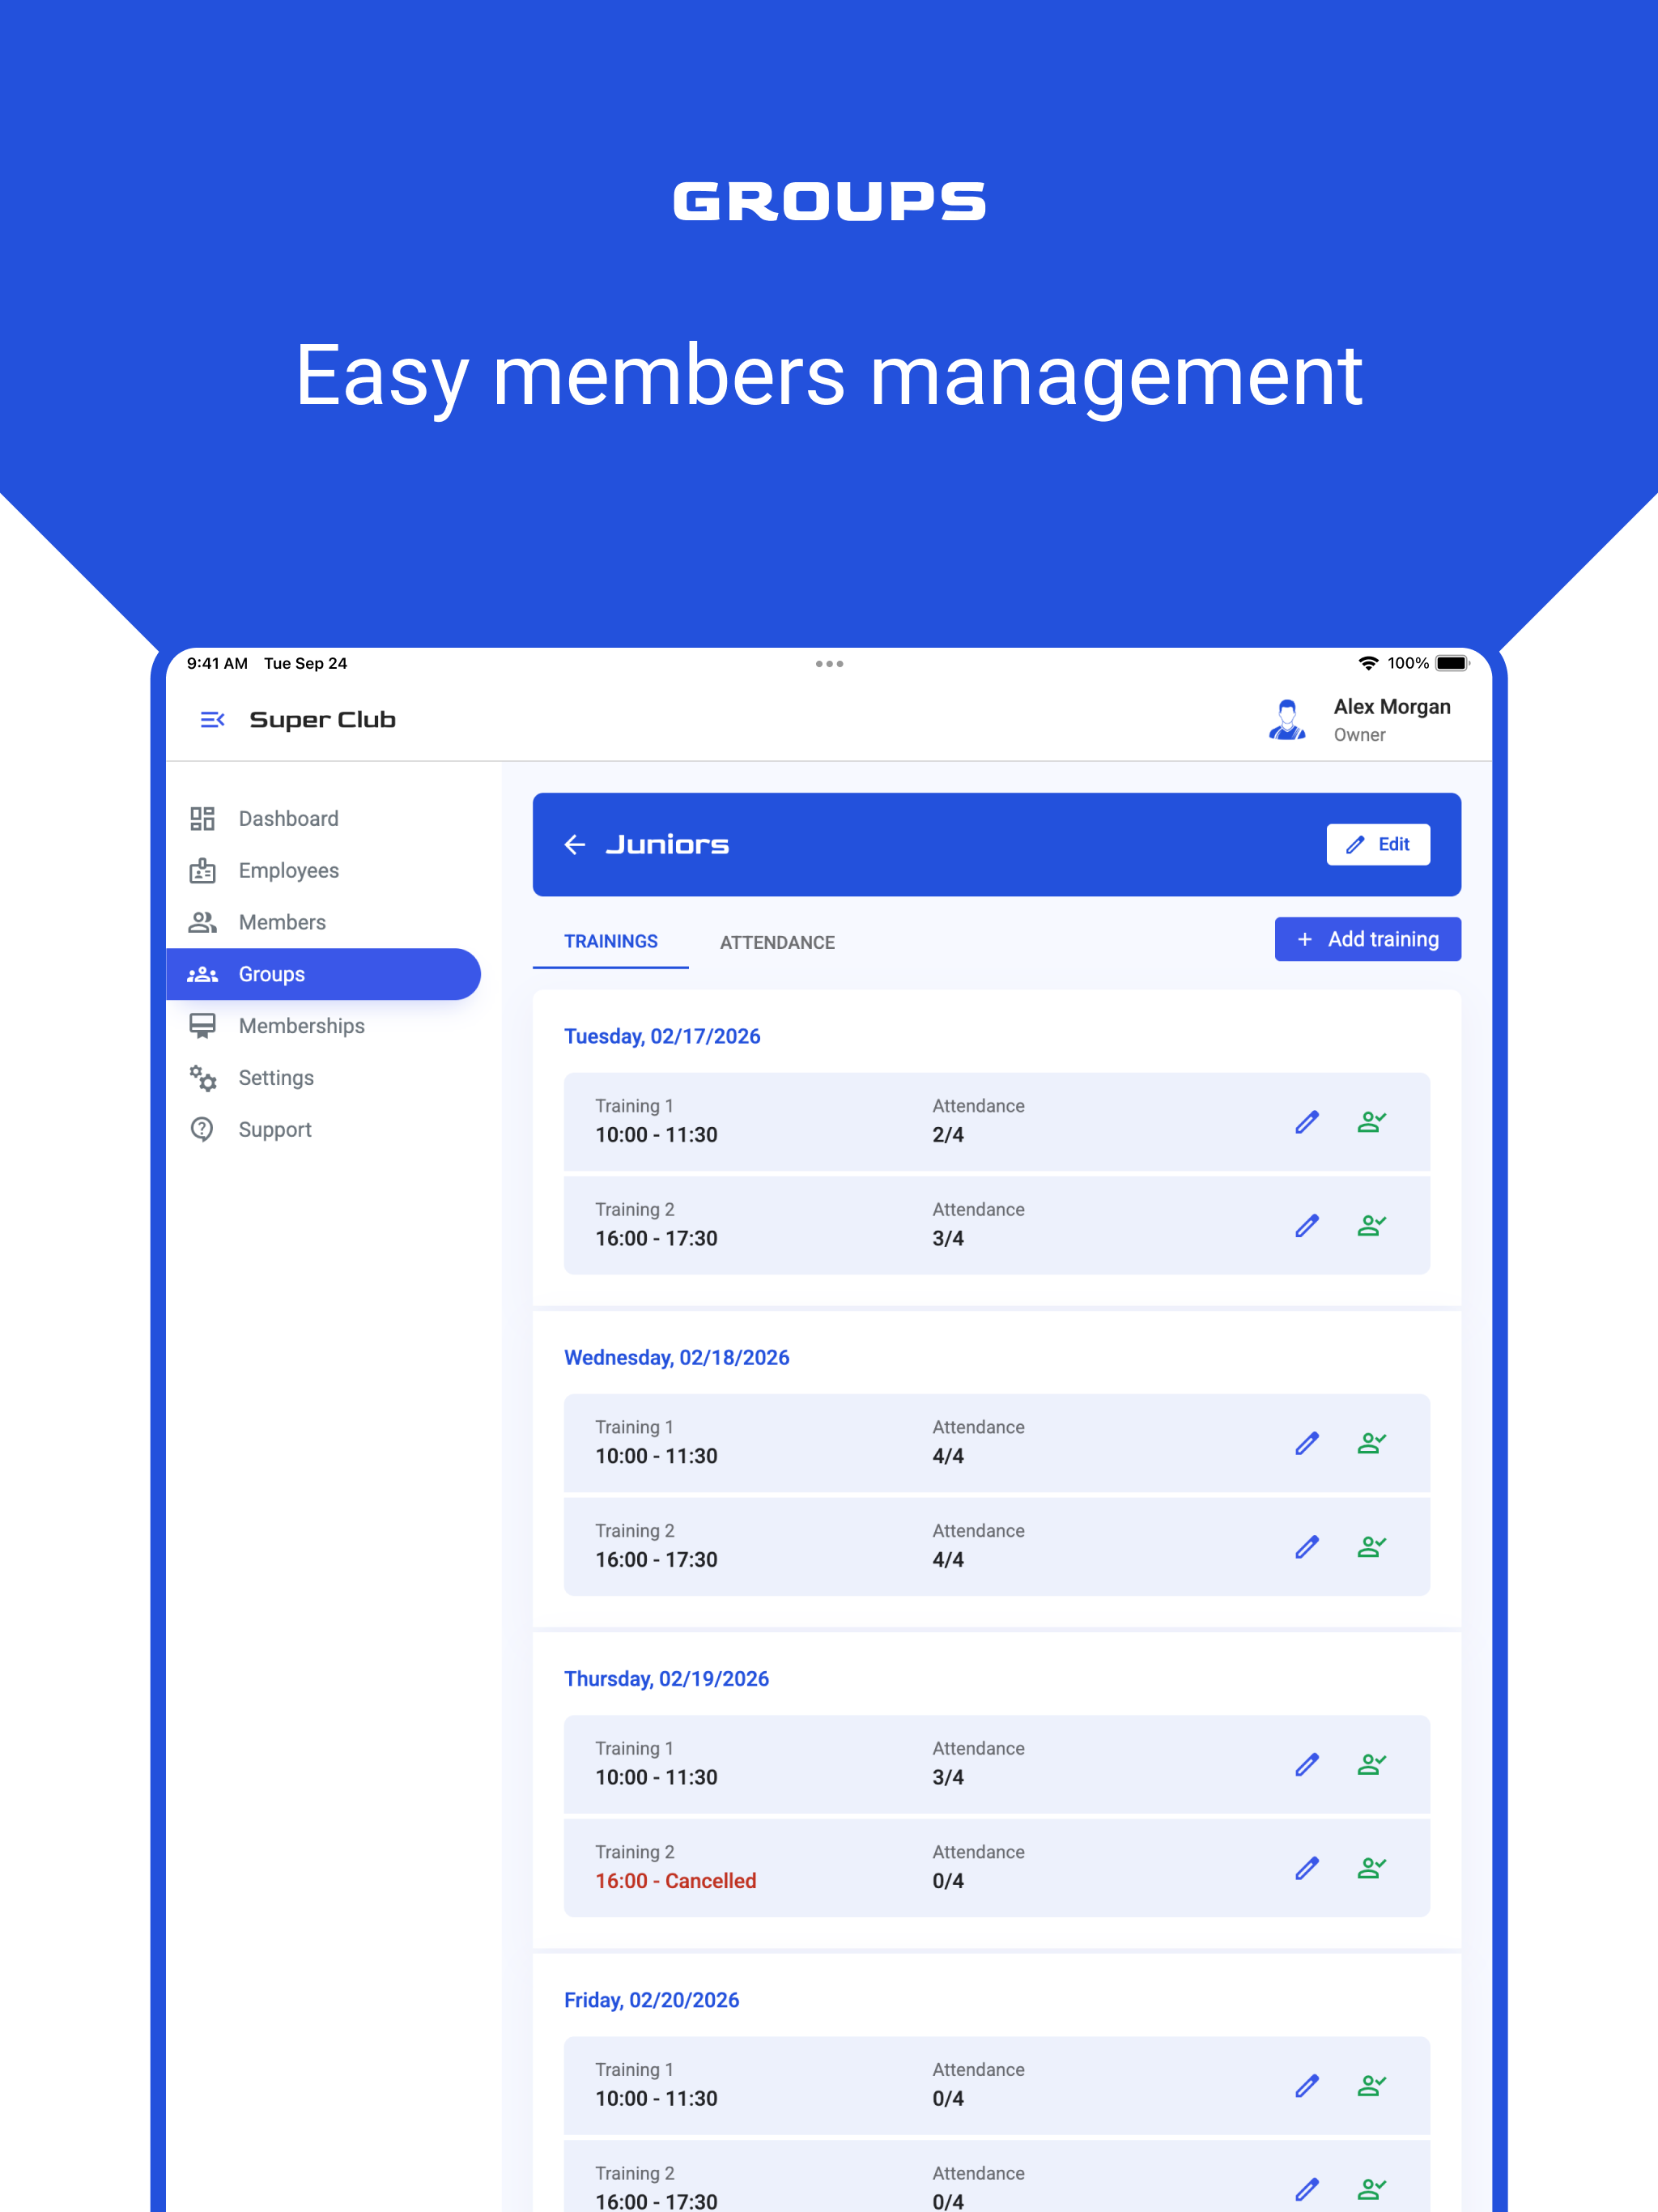Select Friday, 02/20/2026 date heading
This screenshot has width=1658, height=2212.
coord(651,2000)
